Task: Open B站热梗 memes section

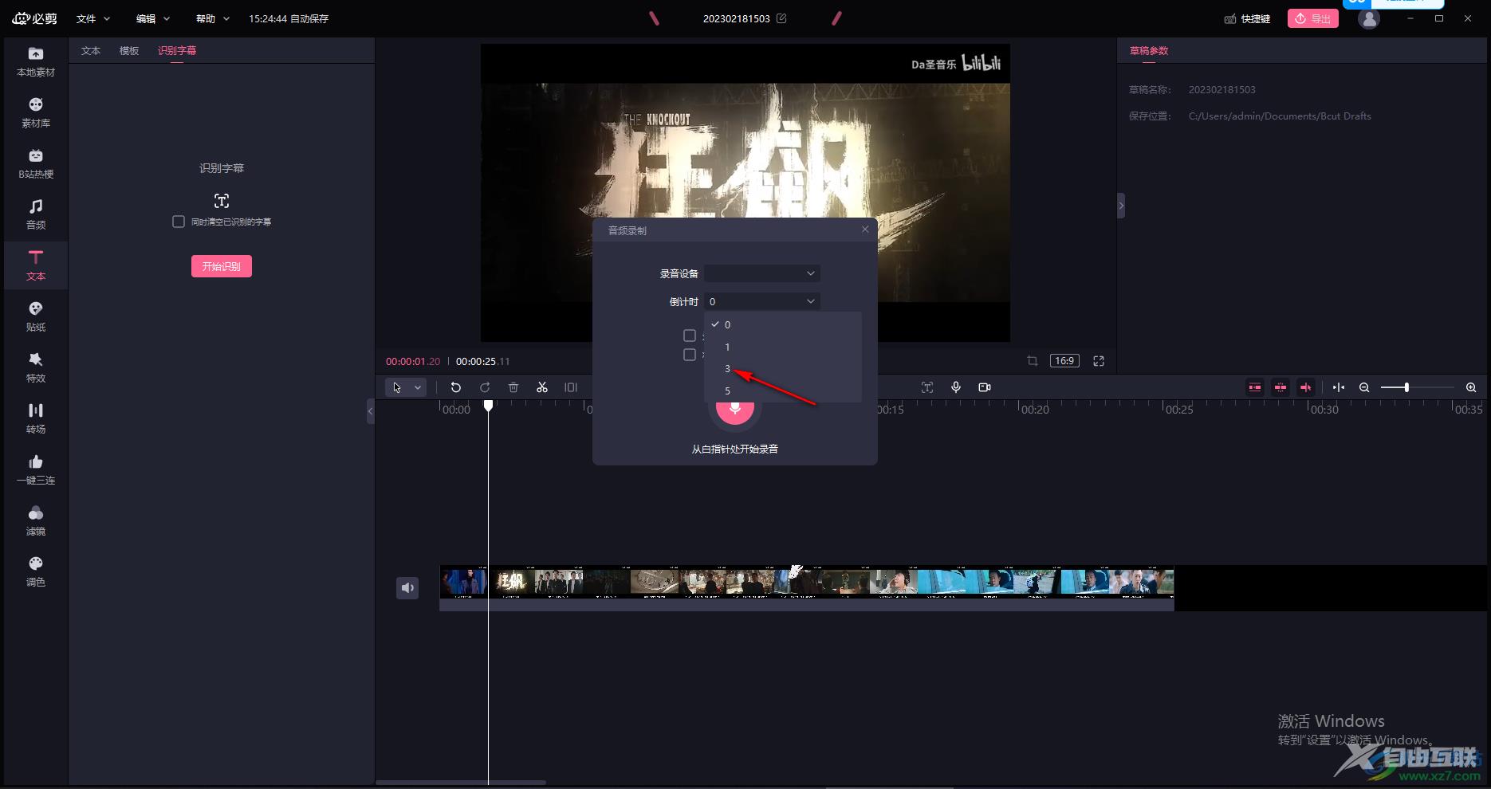Action: tap(36, 164)
